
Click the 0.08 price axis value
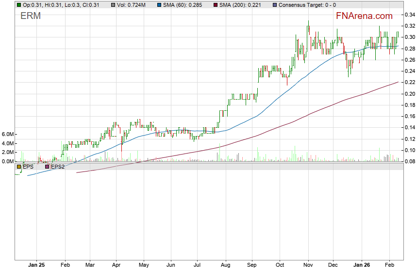409,162
